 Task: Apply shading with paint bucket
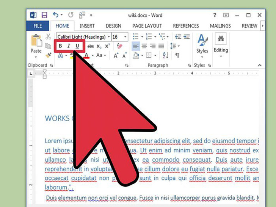point(136,55)
